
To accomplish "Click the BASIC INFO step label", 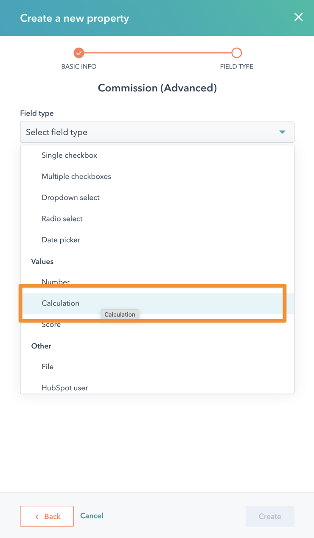I will click(x=78, y=67).
